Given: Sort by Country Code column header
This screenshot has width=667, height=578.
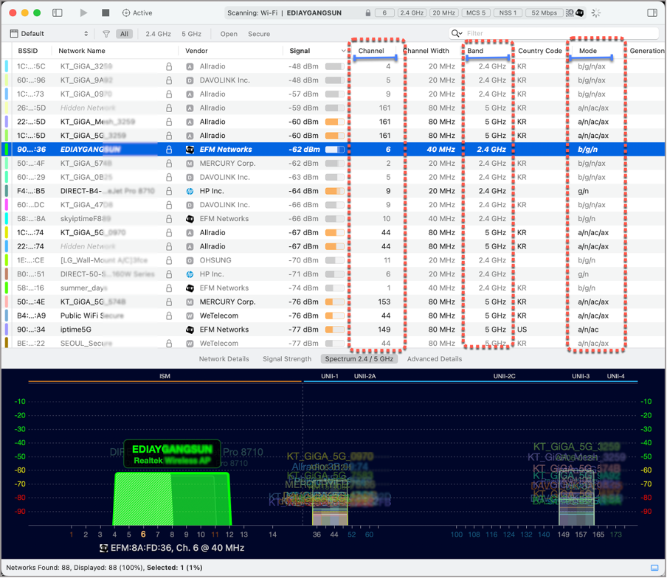Looking at the screenshot, I should click(x=540, y=51).
